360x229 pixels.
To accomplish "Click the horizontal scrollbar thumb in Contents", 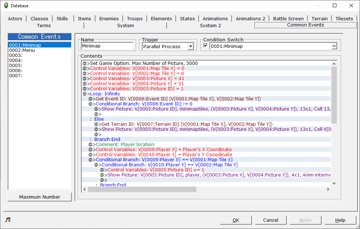I will [142, 189].
